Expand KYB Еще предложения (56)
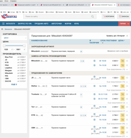This screenshot has width=131, height=138. click(x=117, y=124)
